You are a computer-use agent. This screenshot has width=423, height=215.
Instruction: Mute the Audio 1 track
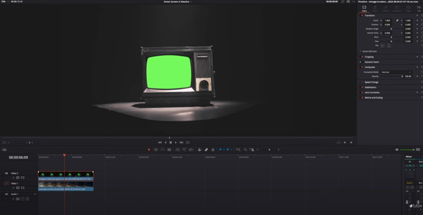click(27, 199)
